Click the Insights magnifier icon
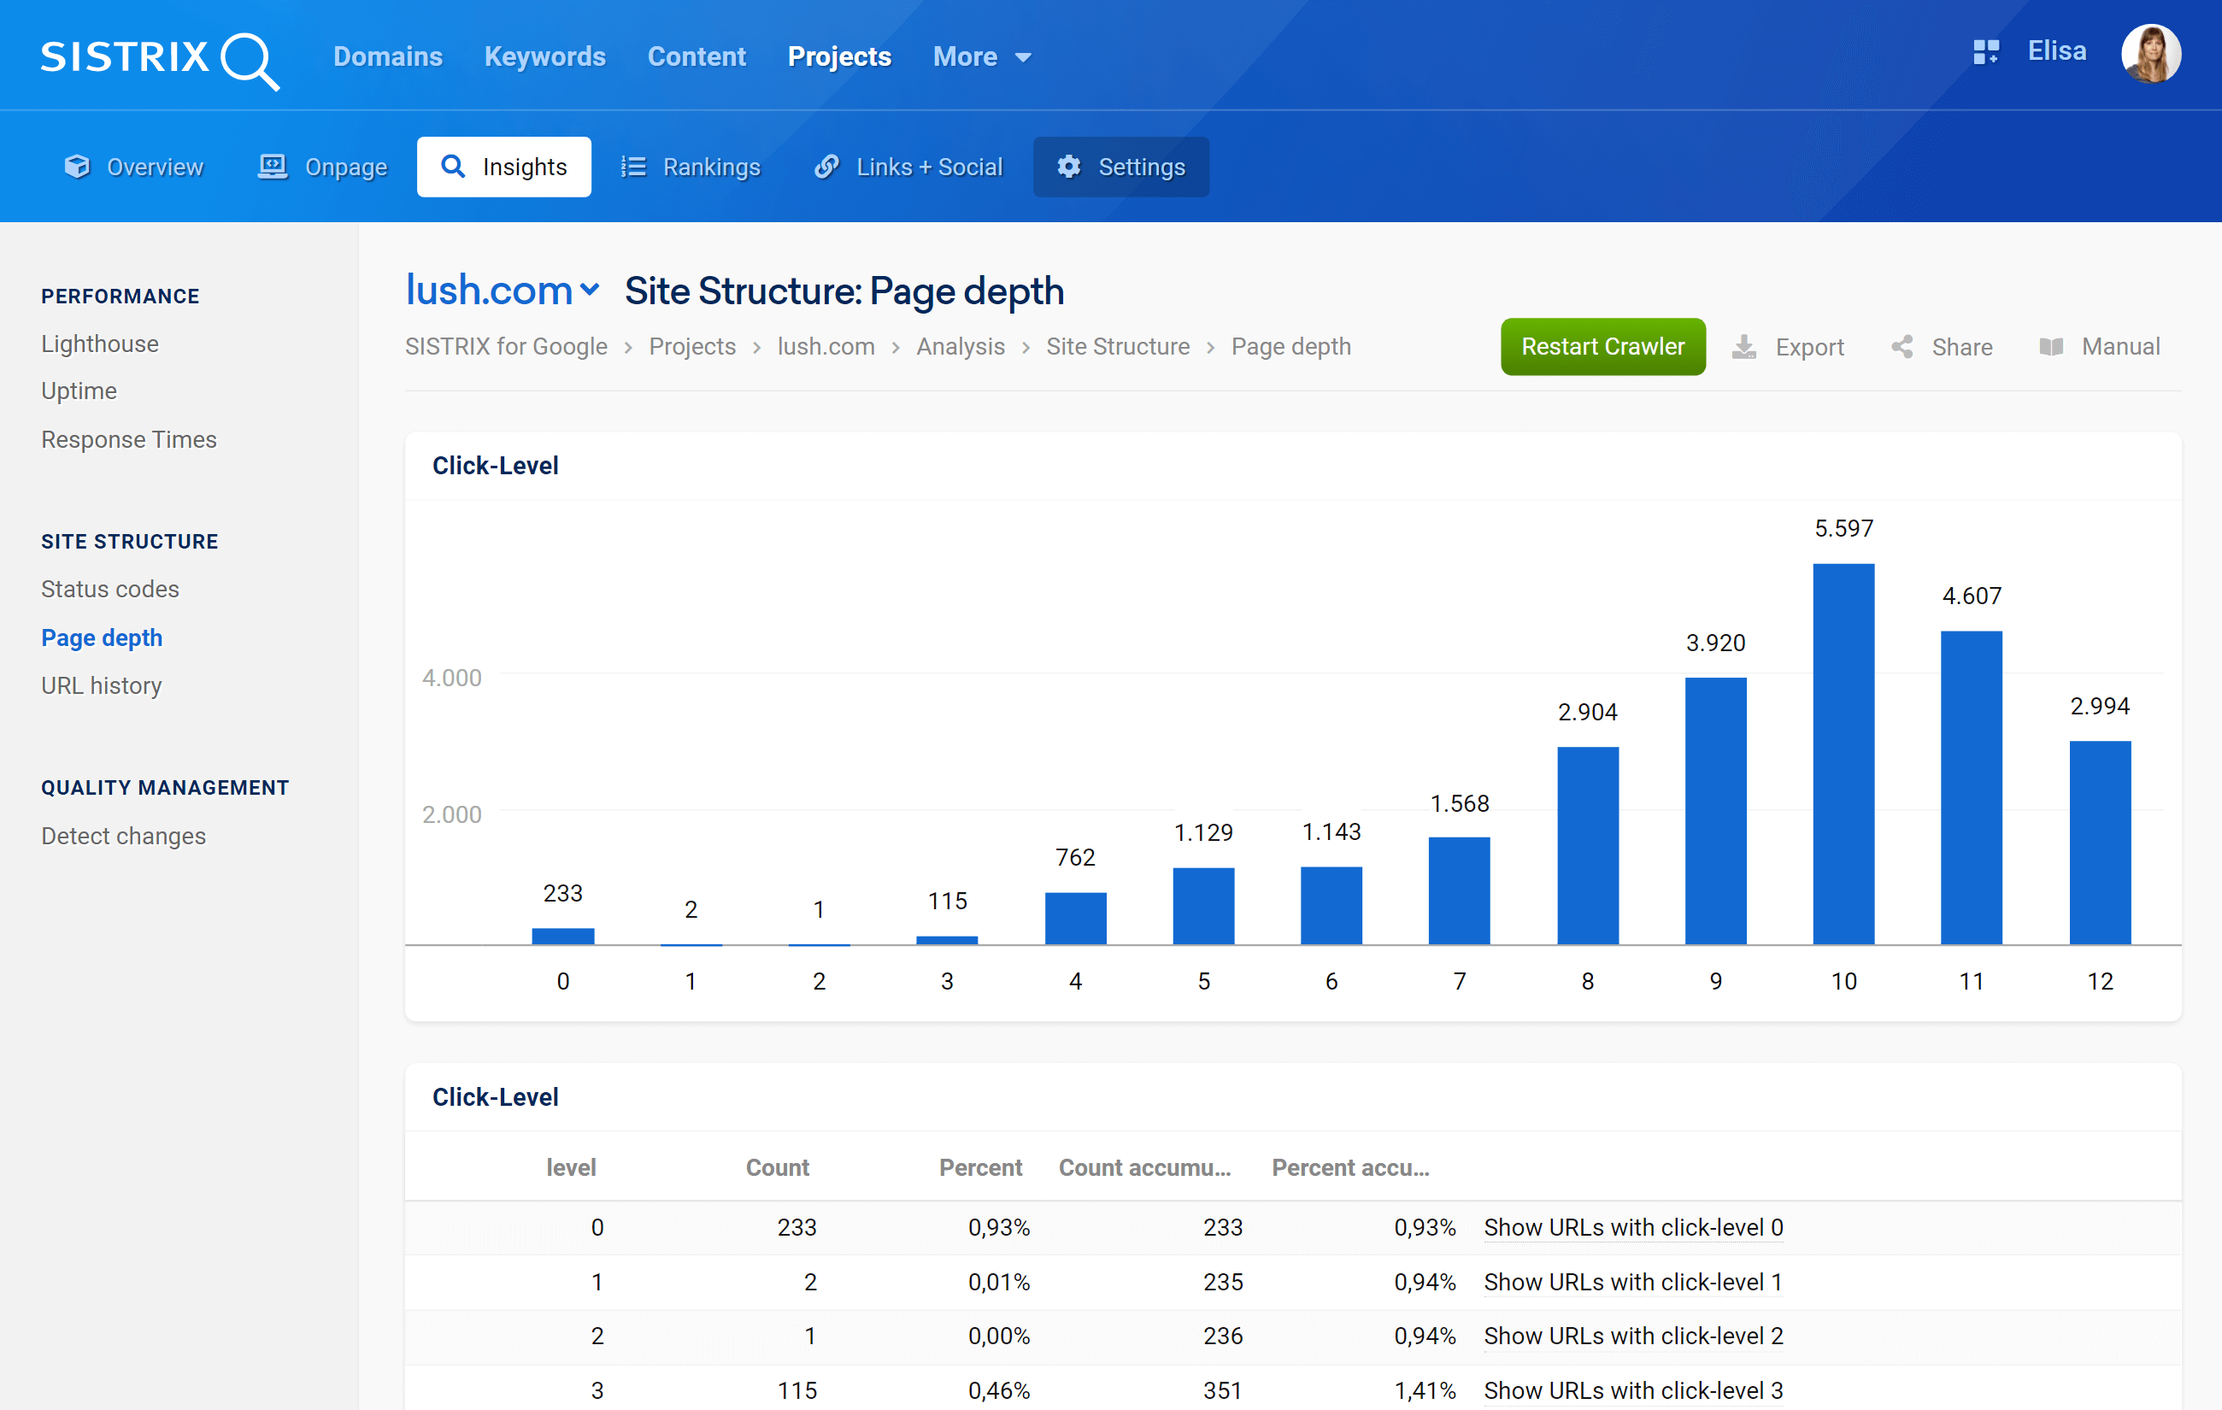The height and width of the screenshot is (1410, 2222). click(x=453, y=167)
